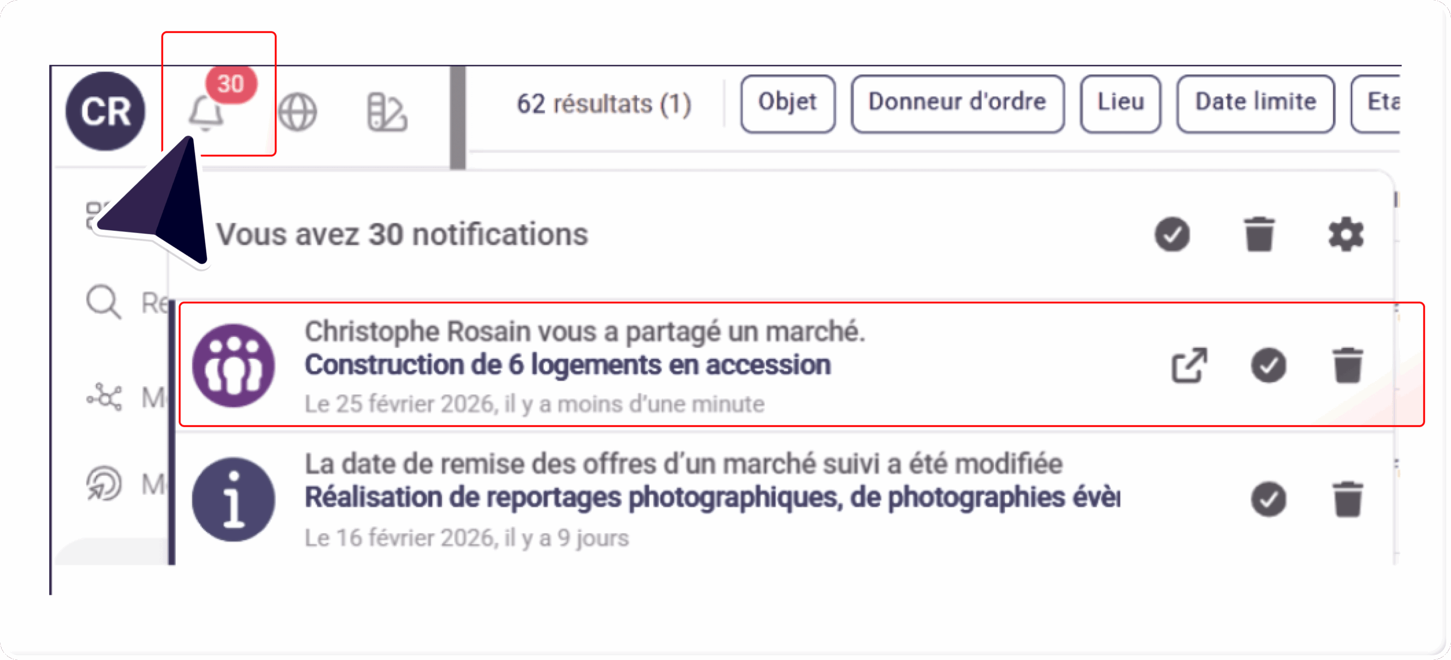Open the Lieu filter

1121,103
